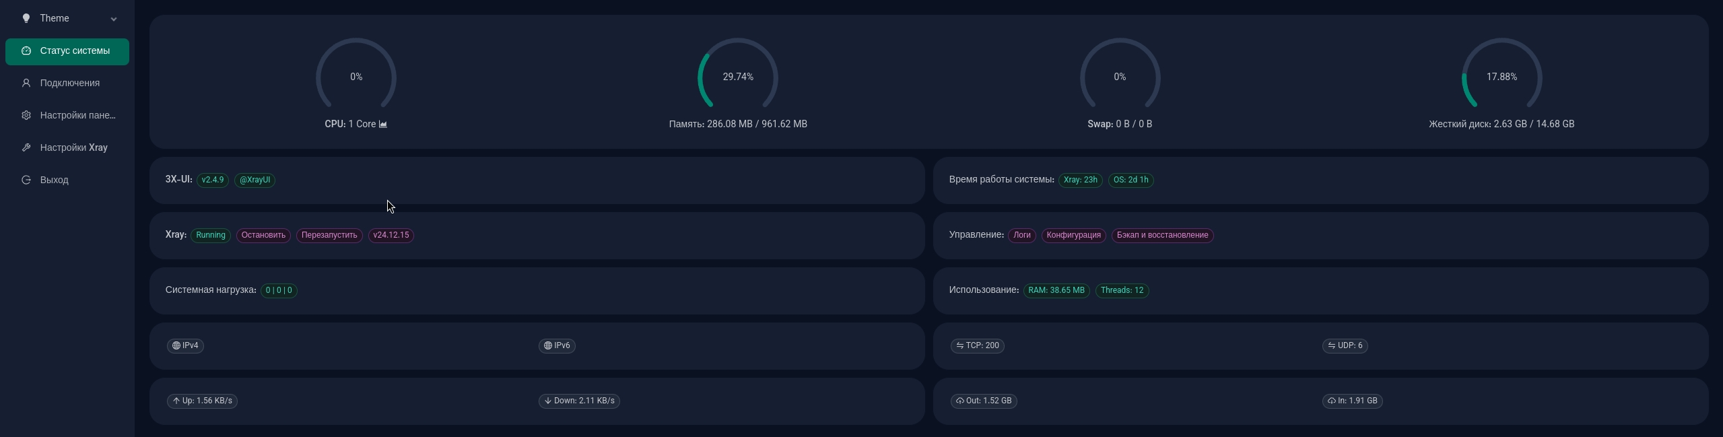Viewport: 1723px width, 437px height.
Task: Open Бэкап и восстановление
Action: click(x=1162, y=235)
